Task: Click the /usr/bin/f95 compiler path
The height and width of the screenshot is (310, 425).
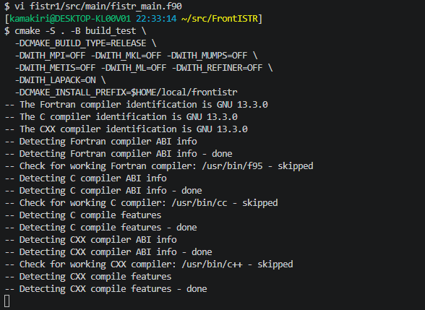Action: [232, 166]
